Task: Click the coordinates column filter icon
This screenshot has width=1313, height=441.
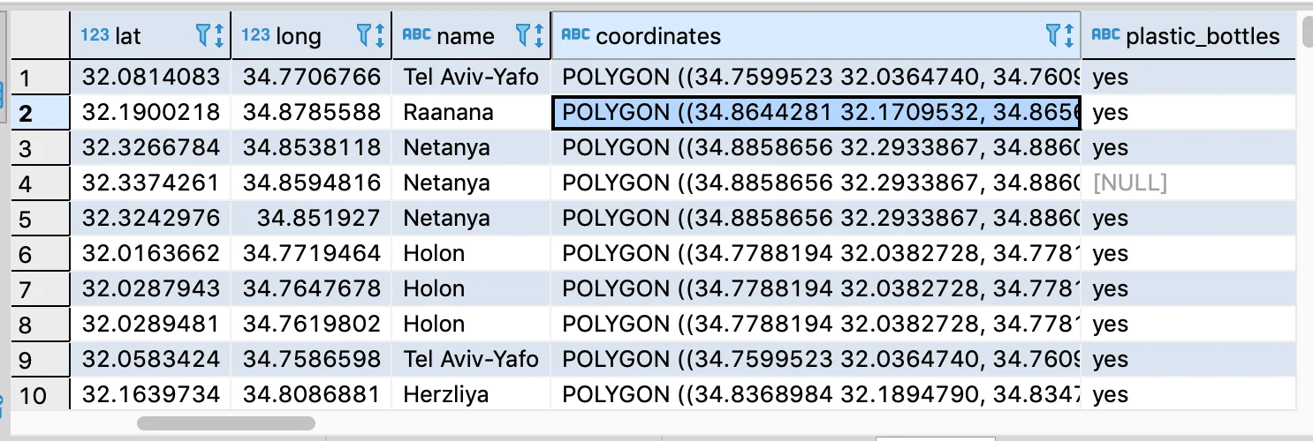Action: coord(1057,36)
